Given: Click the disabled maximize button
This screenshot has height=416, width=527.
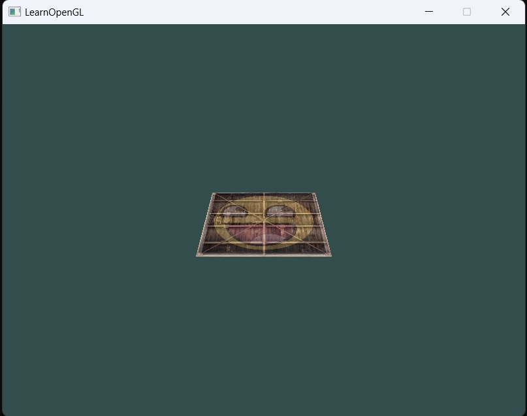Looking at the screenshot, I should click(467, 12).
